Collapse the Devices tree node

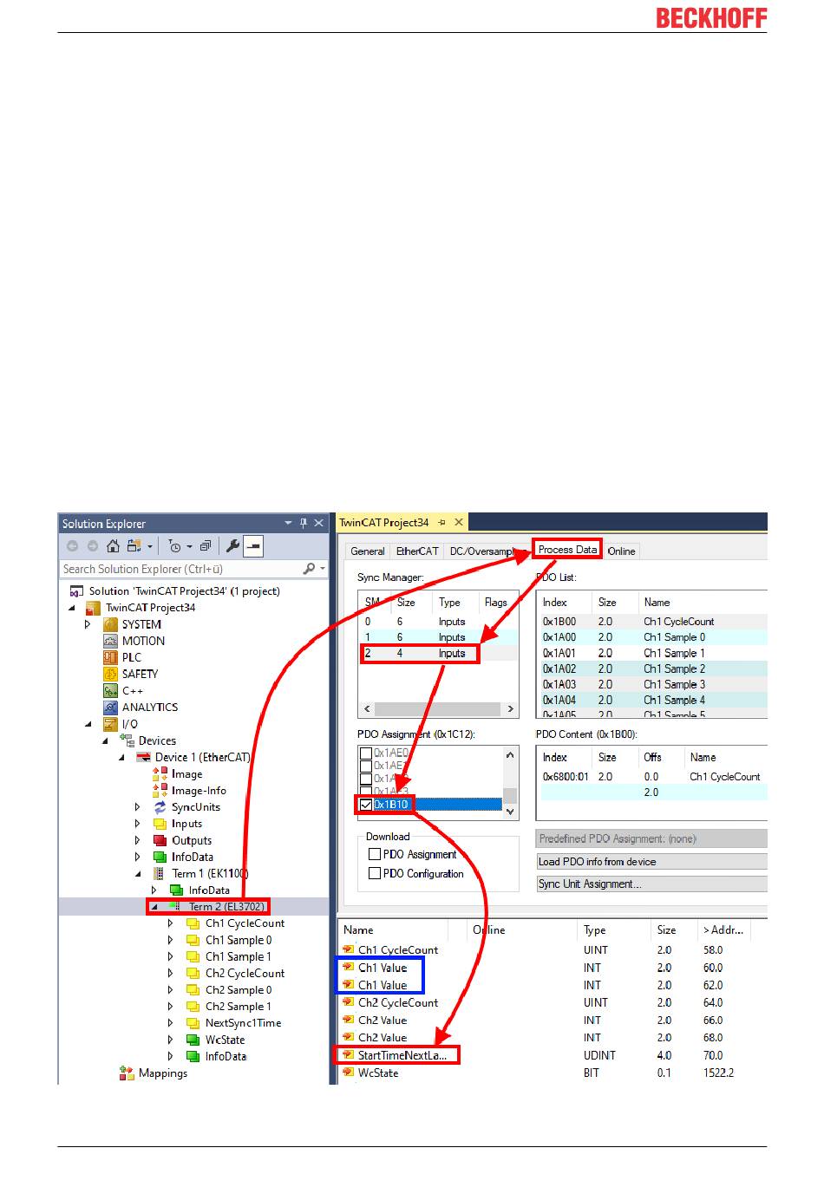pyautogui.click(x=105, y=740)
